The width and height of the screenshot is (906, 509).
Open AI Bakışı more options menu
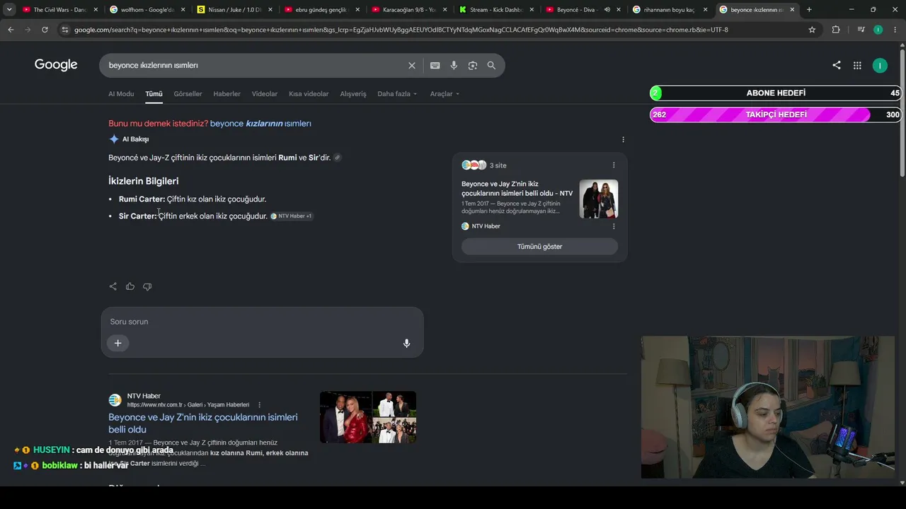[623, 139]
